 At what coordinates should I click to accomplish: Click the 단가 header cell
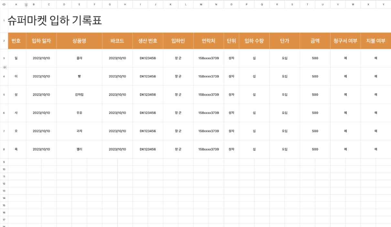coord(285,41)
